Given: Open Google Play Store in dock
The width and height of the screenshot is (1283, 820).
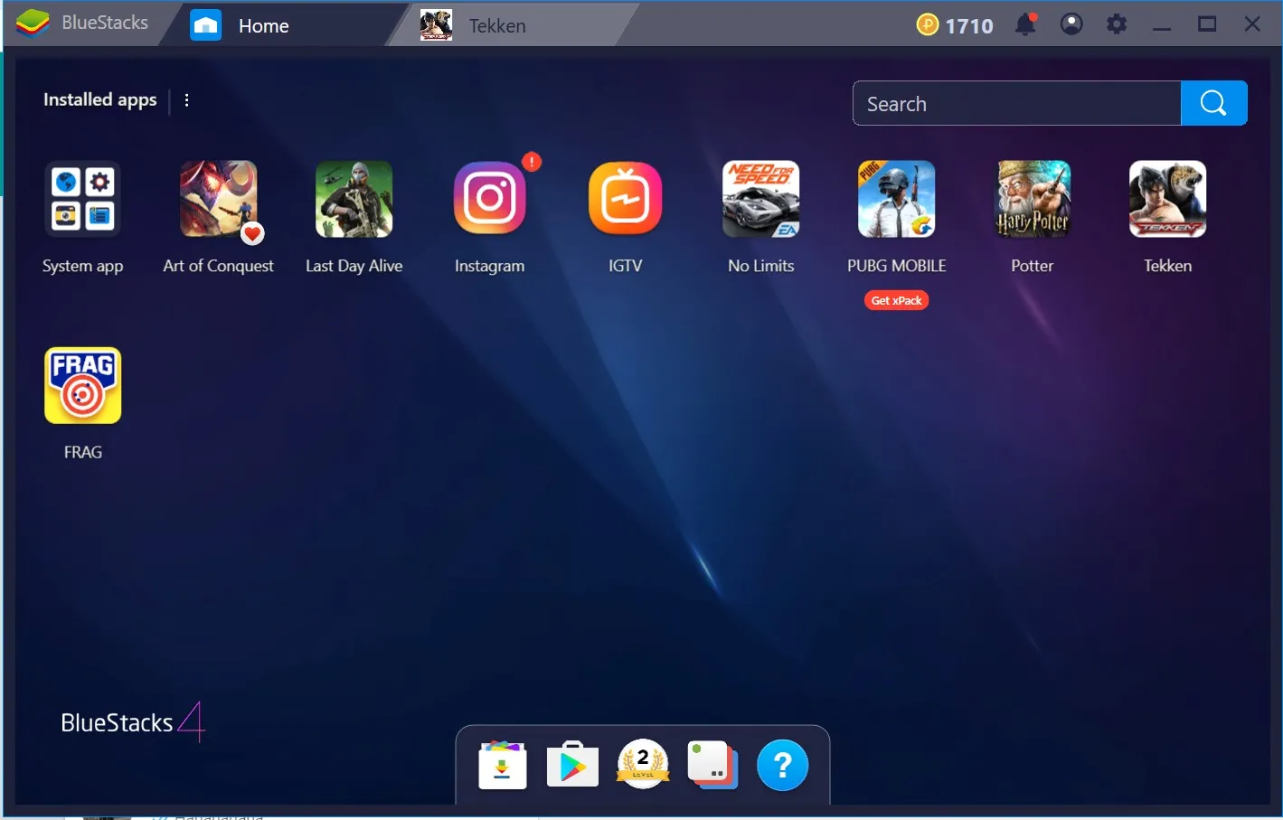Looking at the screenshot, I should [x=572, y=766].
